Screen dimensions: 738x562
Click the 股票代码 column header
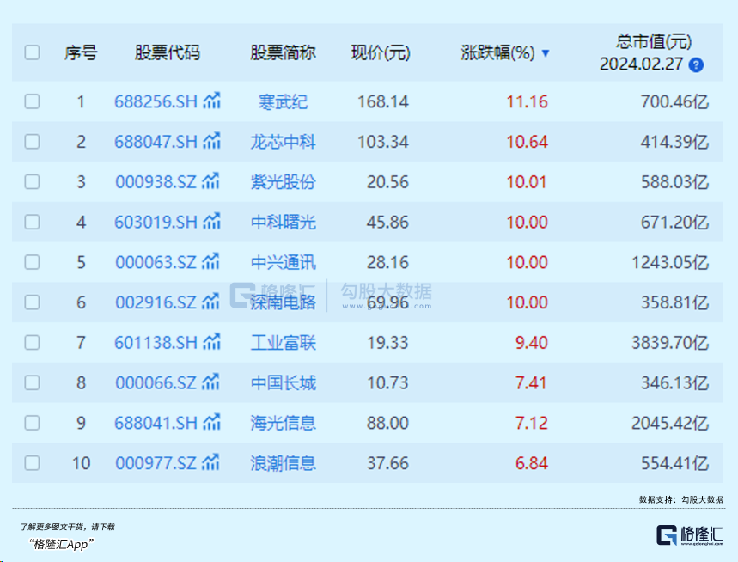coord(168,52)
